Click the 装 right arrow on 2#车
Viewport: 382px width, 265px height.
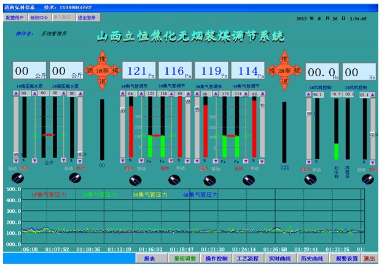click(x=298, y=71)
